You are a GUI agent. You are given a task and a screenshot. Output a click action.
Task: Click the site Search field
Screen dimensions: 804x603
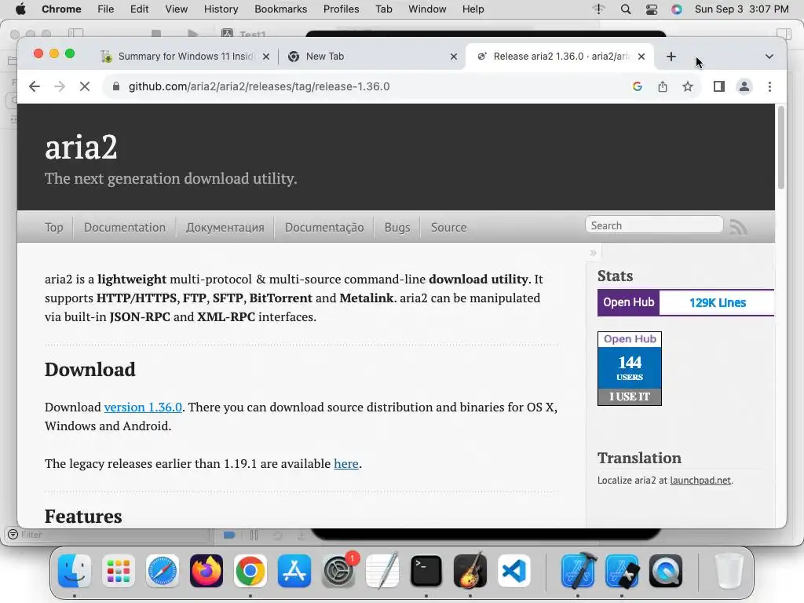654,225
